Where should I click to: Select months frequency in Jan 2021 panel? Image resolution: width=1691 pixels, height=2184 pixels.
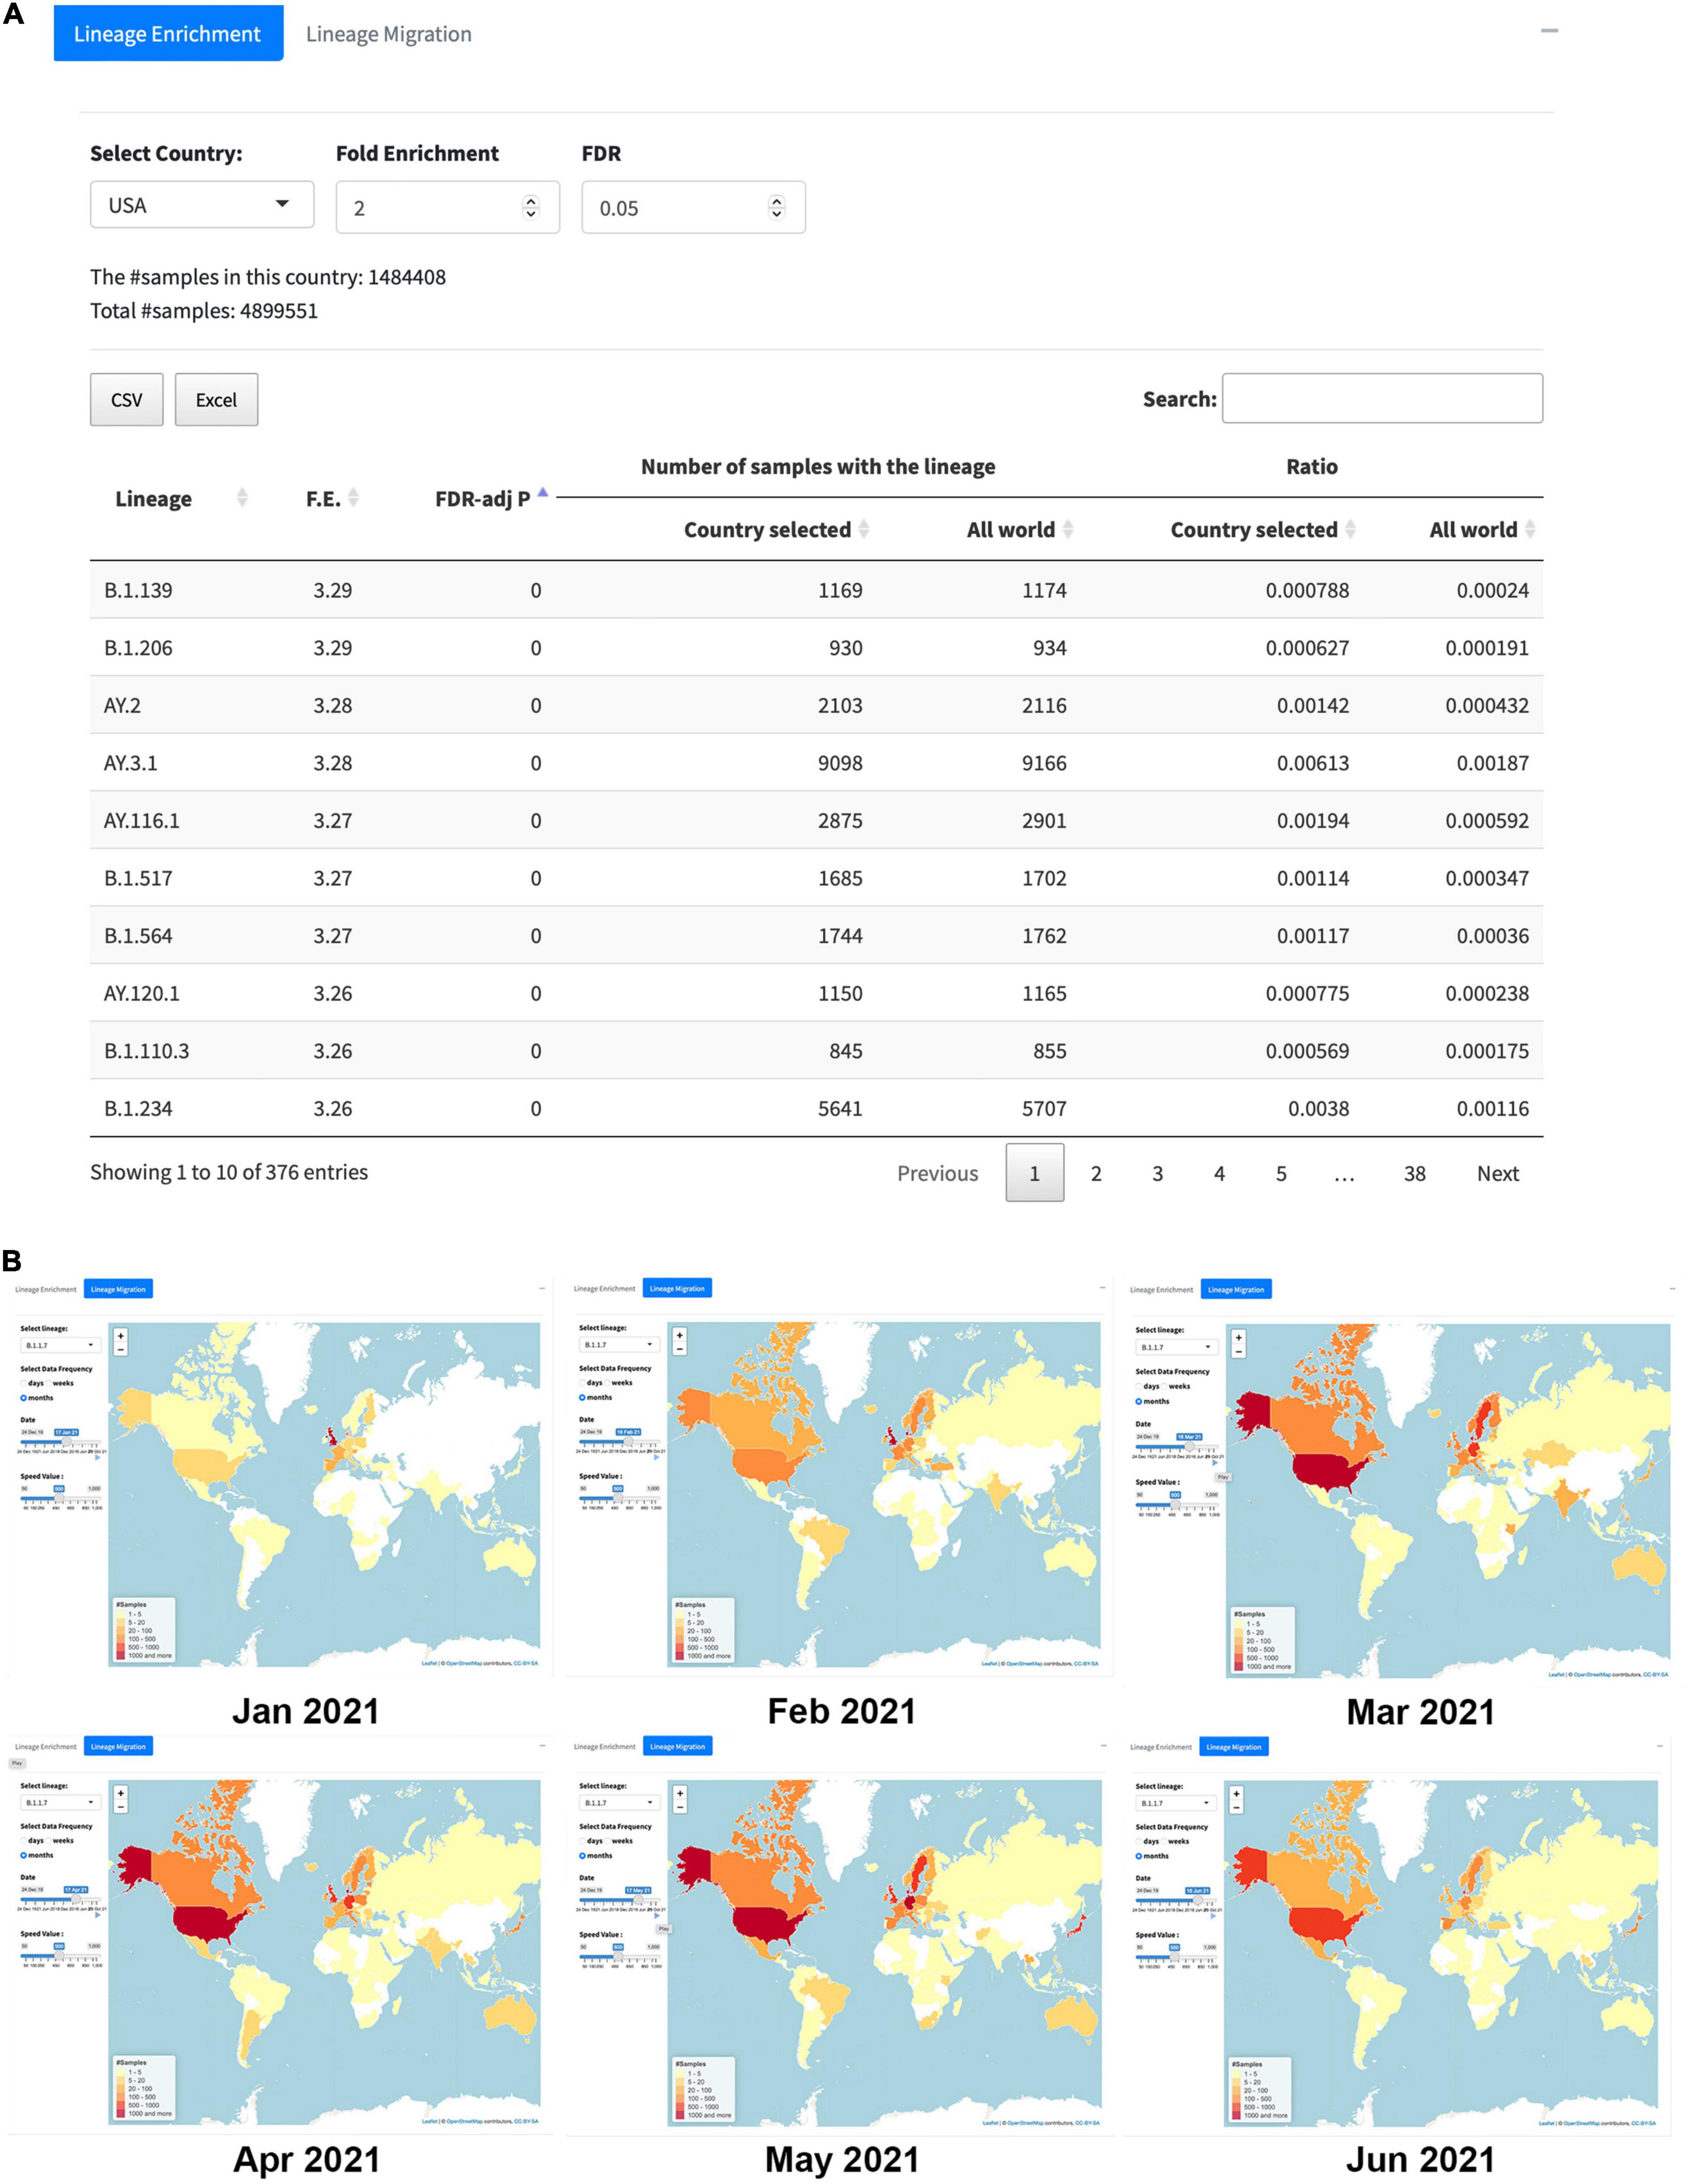coord(24,1398)
